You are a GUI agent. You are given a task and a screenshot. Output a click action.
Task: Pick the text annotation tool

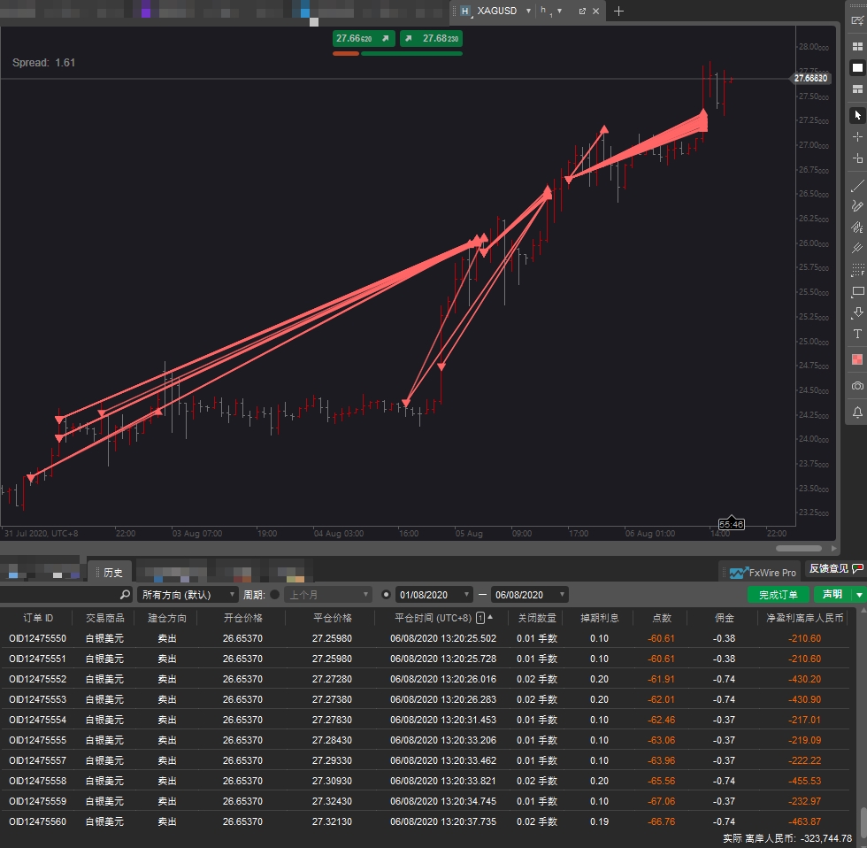pyautogui.click(x=857, y=334)
